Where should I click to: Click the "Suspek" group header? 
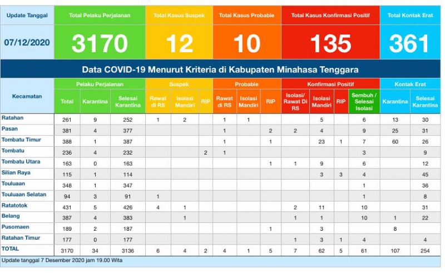(179, 84)
